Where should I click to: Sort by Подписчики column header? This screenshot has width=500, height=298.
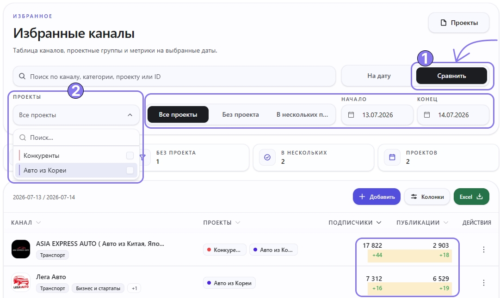(355, 223)
